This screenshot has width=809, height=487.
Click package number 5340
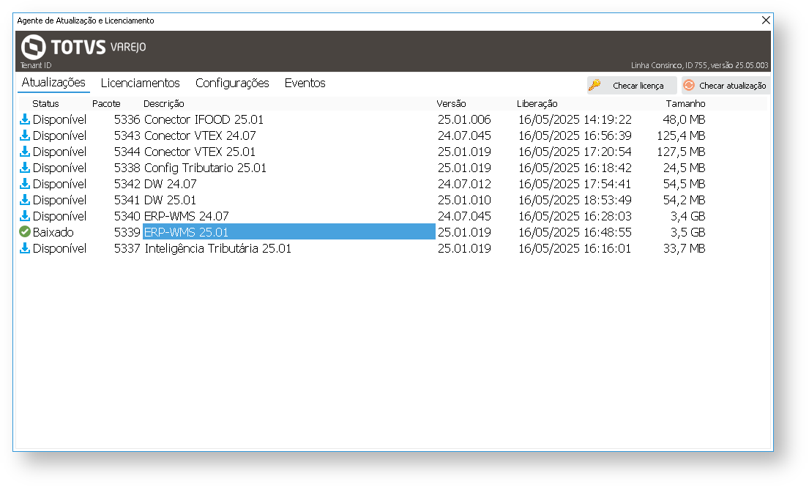127,216
